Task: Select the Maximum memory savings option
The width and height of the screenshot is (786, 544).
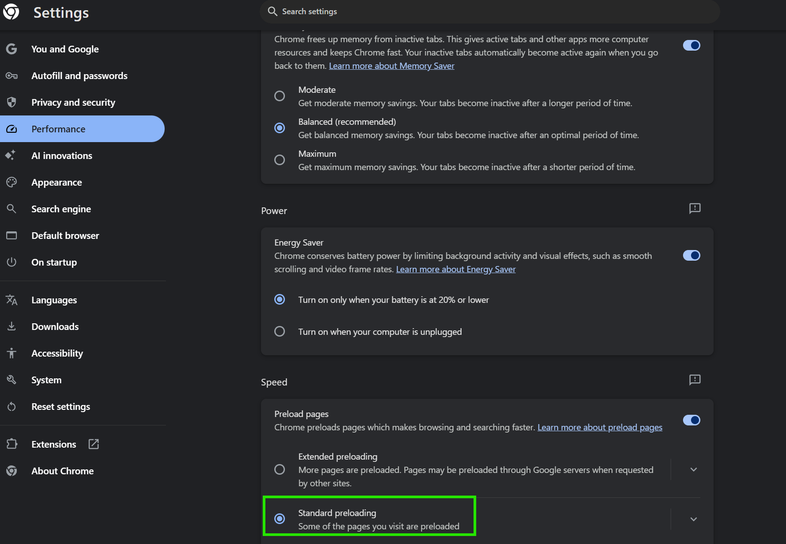Action: [x=280, y=160]
